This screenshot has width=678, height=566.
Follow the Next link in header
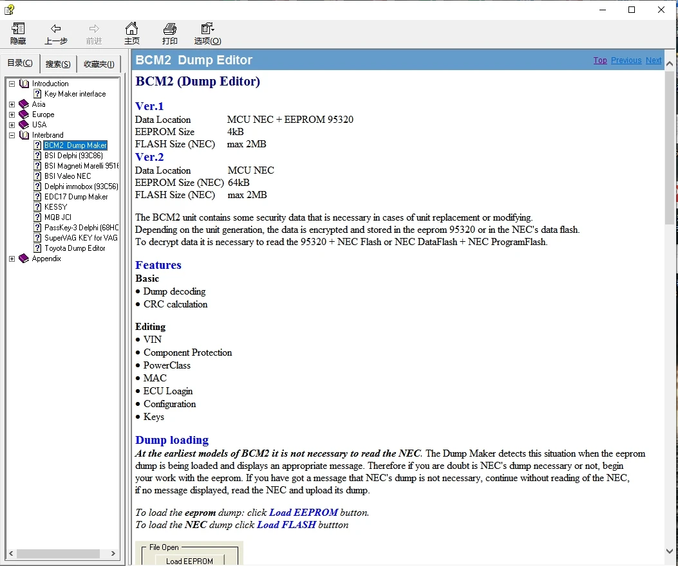[654, 60]
